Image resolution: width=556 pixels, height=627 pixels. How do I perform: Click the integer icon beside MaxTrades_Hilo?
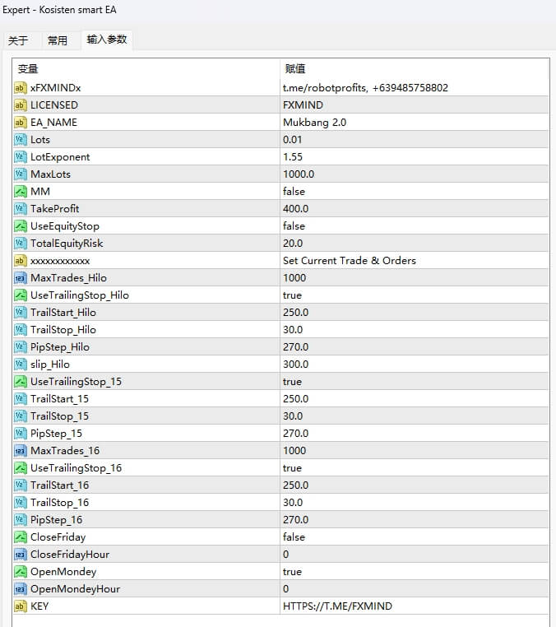[21, 278]
